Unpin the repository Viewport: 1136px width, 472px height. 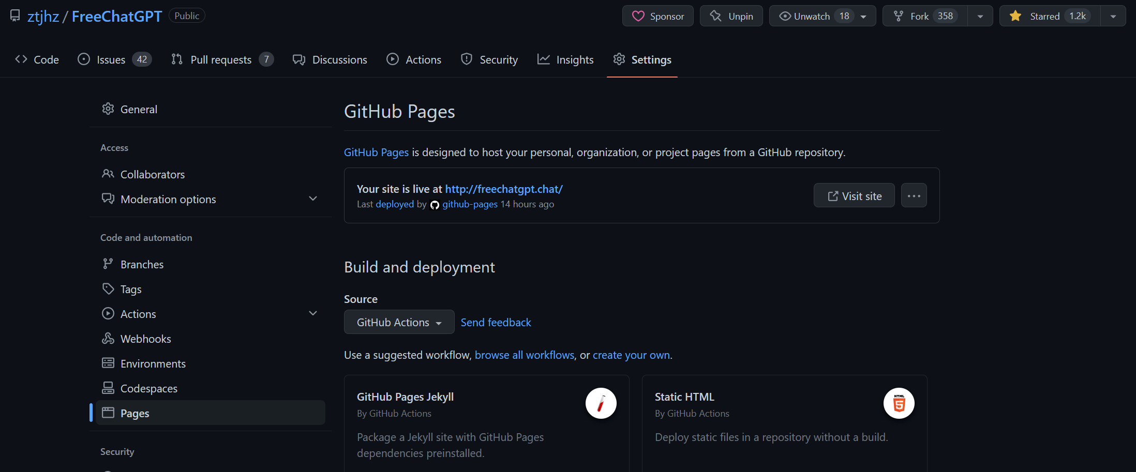pyautogui.click(x=731, y=16)
